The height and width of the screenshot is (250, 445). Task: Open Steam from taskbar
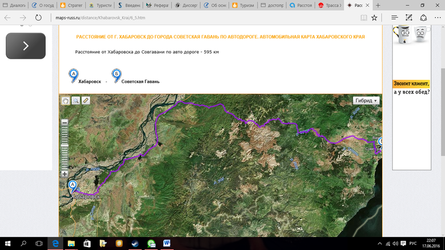(x=135, y=244)
